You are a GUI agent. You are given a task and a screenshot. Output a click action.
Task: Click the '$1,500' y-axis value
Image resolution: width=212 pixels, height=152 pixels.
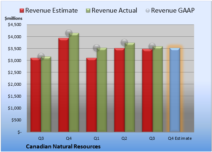pyautogui.click(x=14, y=96)
